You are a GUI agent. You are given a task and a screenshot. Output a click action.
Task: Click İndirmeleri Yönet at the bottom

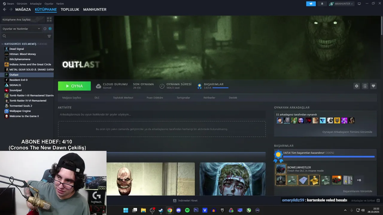tap(188, 201)
